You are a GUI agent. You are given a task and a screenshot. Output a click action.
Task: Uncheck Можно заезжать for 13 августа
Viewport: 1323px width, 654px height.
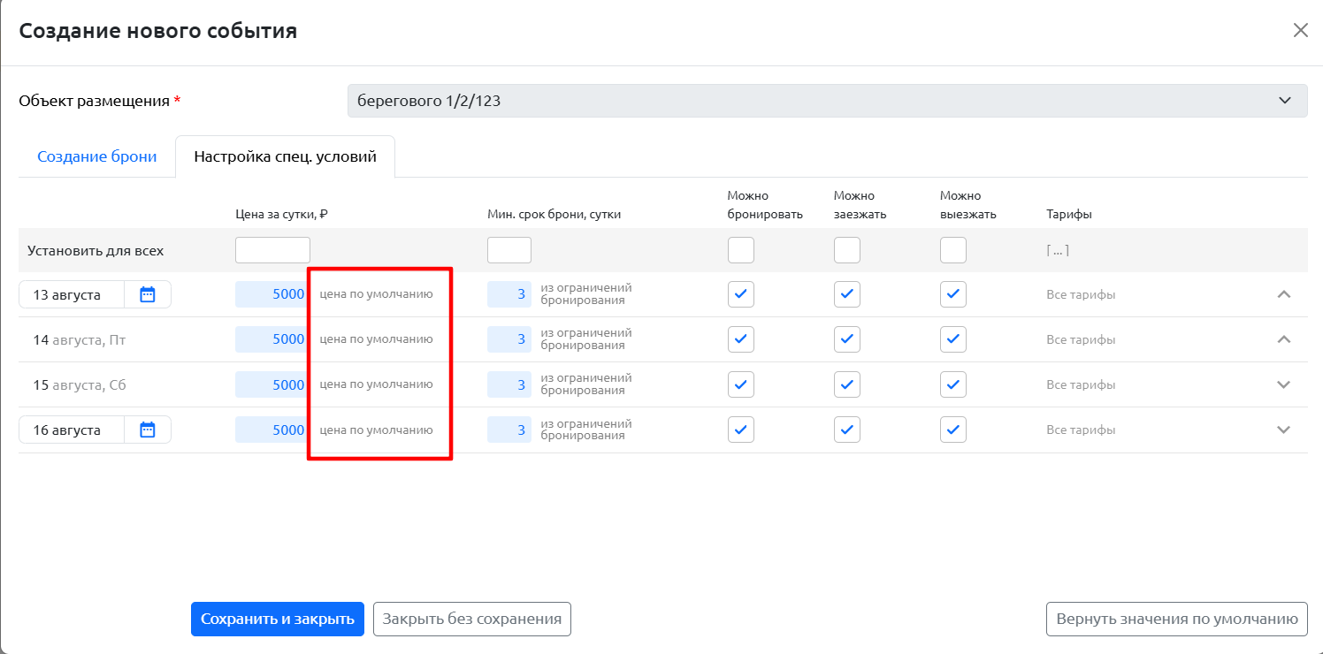point(847,294)
